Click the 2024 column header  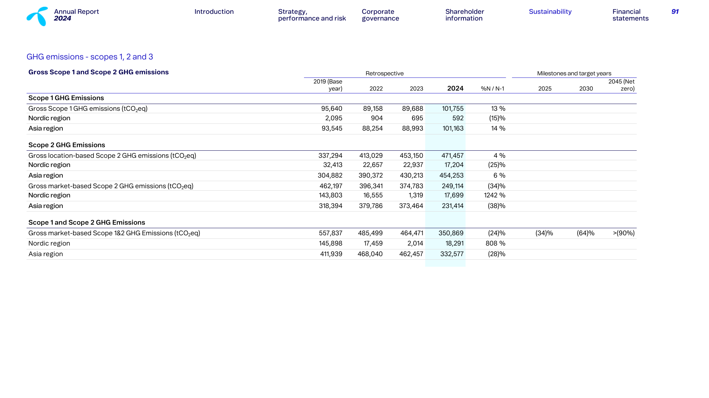455,88
